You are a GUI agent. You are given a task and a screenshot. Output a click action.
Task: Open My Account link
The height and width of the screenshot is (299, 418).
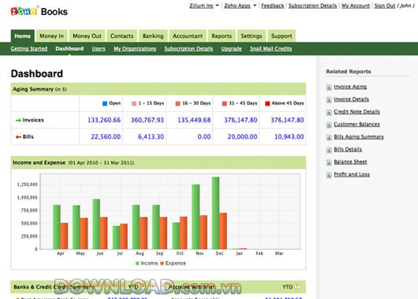pyautogui.click(x=356, y=6)
